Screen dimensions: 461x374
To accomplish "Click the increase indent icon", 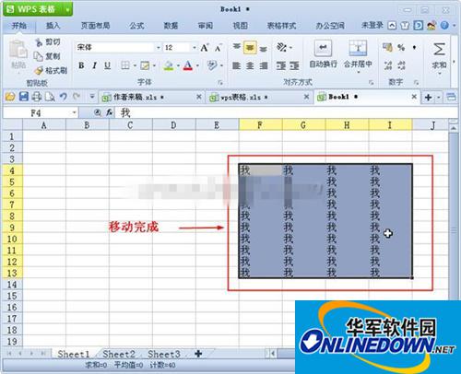I will pyautogui.click(x=294, y=65).
